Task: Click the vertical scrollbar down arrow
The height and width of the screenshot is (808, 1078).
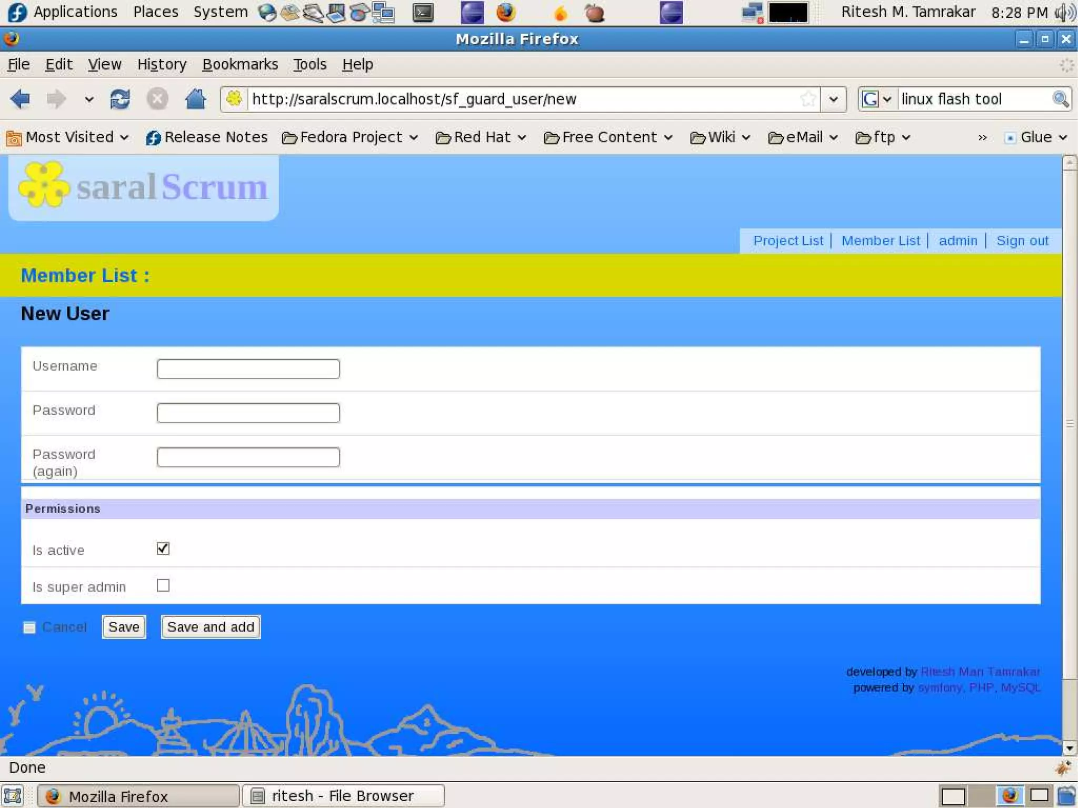Action: pos(1069,748)
